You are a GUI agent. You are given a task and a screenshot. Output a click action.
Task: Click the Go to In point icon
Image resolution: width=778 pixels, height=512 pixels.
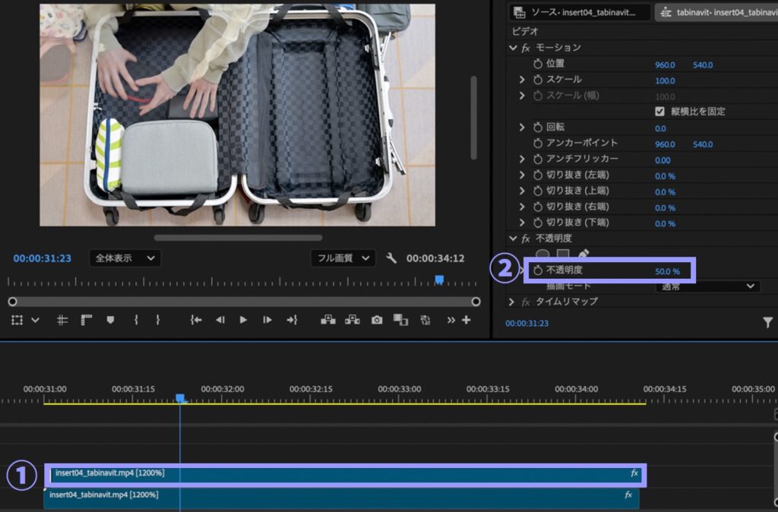pyautogui.click(x=196, y=320)
